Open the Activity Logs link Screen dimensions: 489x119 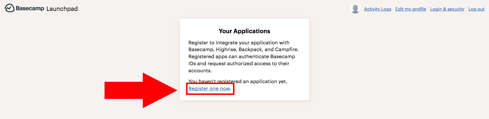click(x=377, y=9)
